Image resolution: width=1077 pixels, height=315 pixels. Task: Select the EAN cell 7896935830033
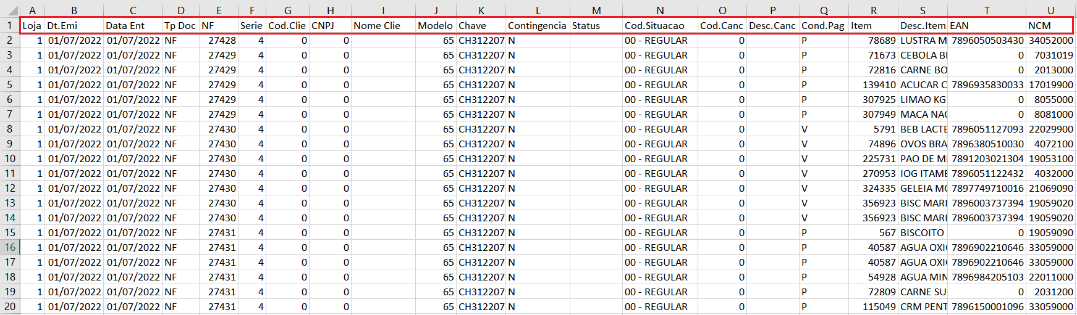[987, 84]
